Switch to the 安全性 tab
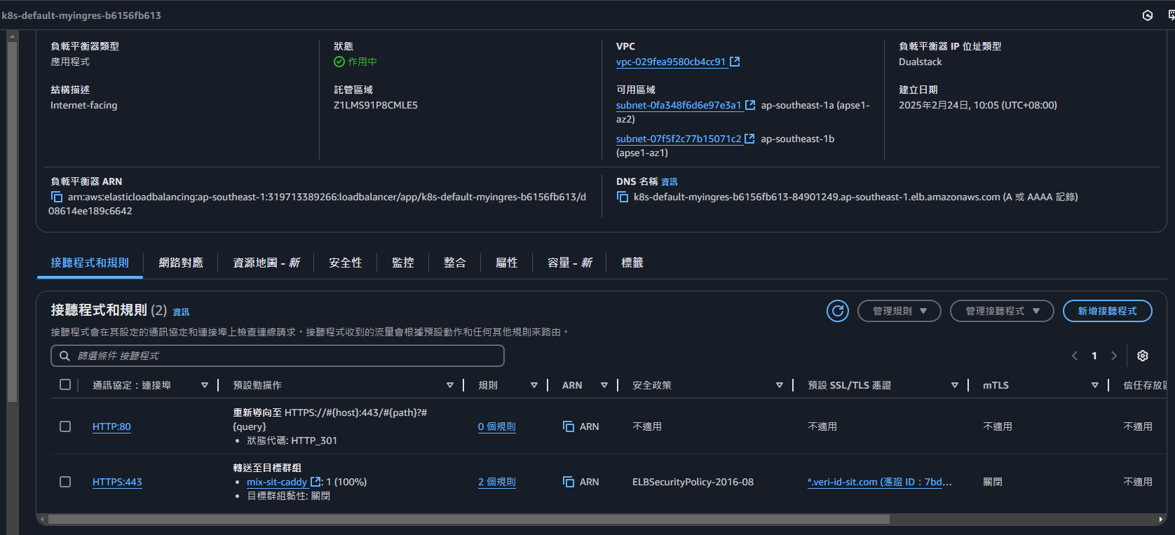 345,263
